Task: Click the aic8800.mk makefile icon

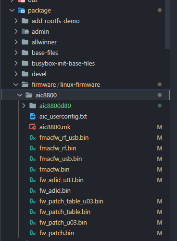Action: [x=33, y=127]
